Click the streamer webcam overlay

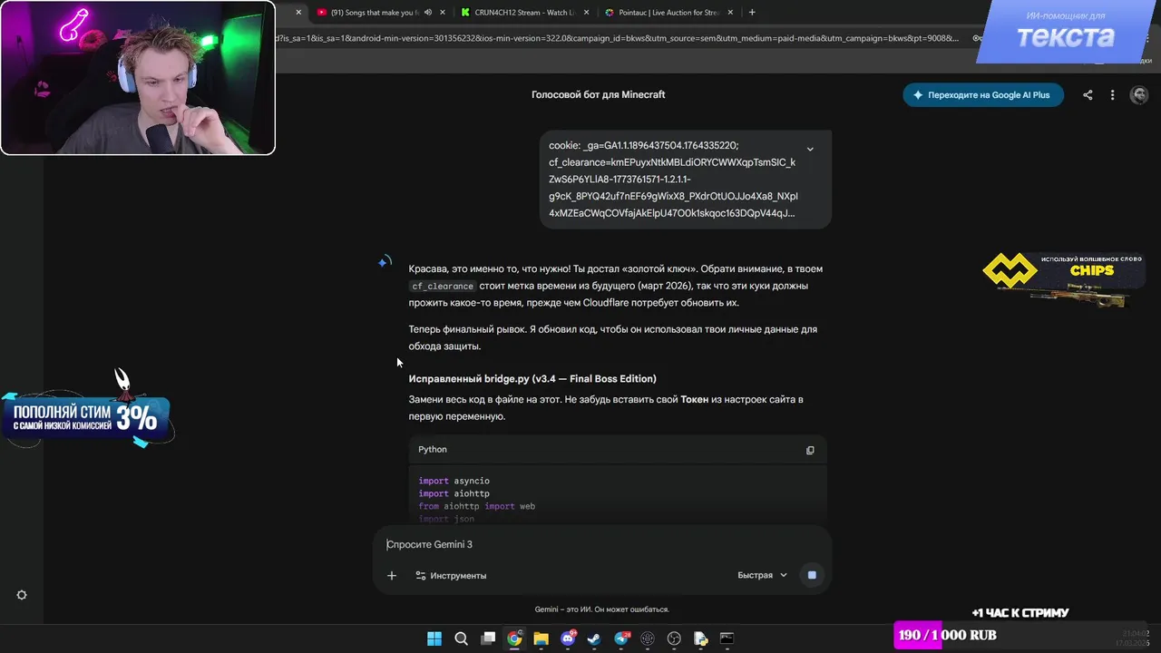pyautogui.click(x=138, y=77)
